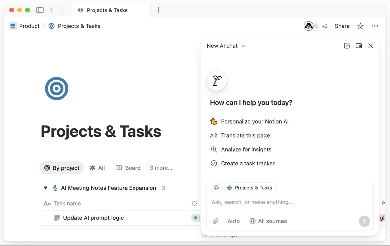
Task: Open the New AI chat dropdown
Action: point(226,46)
